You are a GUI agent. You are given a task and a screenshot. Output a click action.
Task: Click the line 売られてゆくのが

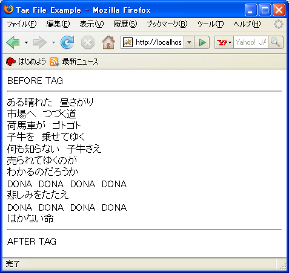pyautogui.click(x=42, y=161)
